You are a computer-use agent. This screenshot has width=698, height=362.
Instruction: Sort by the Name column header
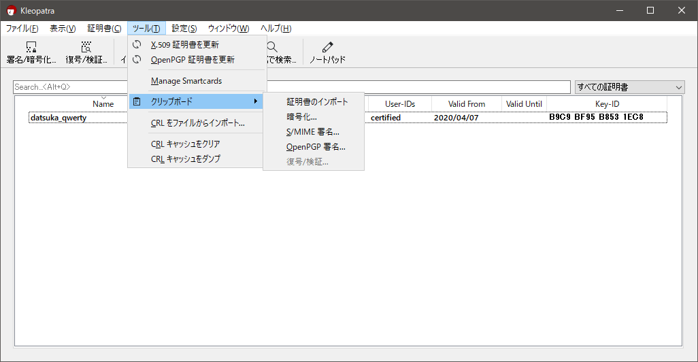pos(103,103)
